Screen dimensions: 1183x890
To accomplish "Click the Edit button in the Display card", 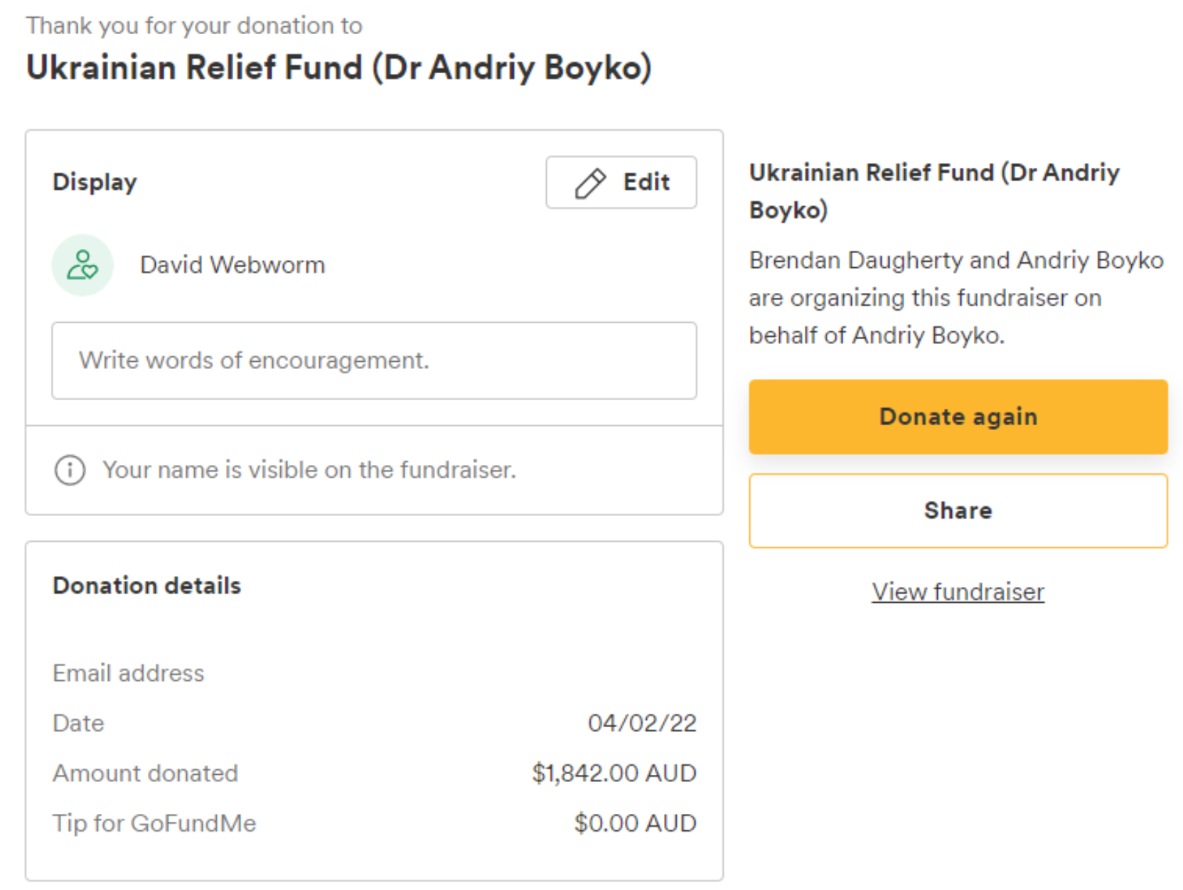I will click(621, 183).
